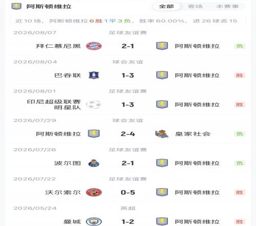Open the 1-2 曼城 match score

point(128,222)
